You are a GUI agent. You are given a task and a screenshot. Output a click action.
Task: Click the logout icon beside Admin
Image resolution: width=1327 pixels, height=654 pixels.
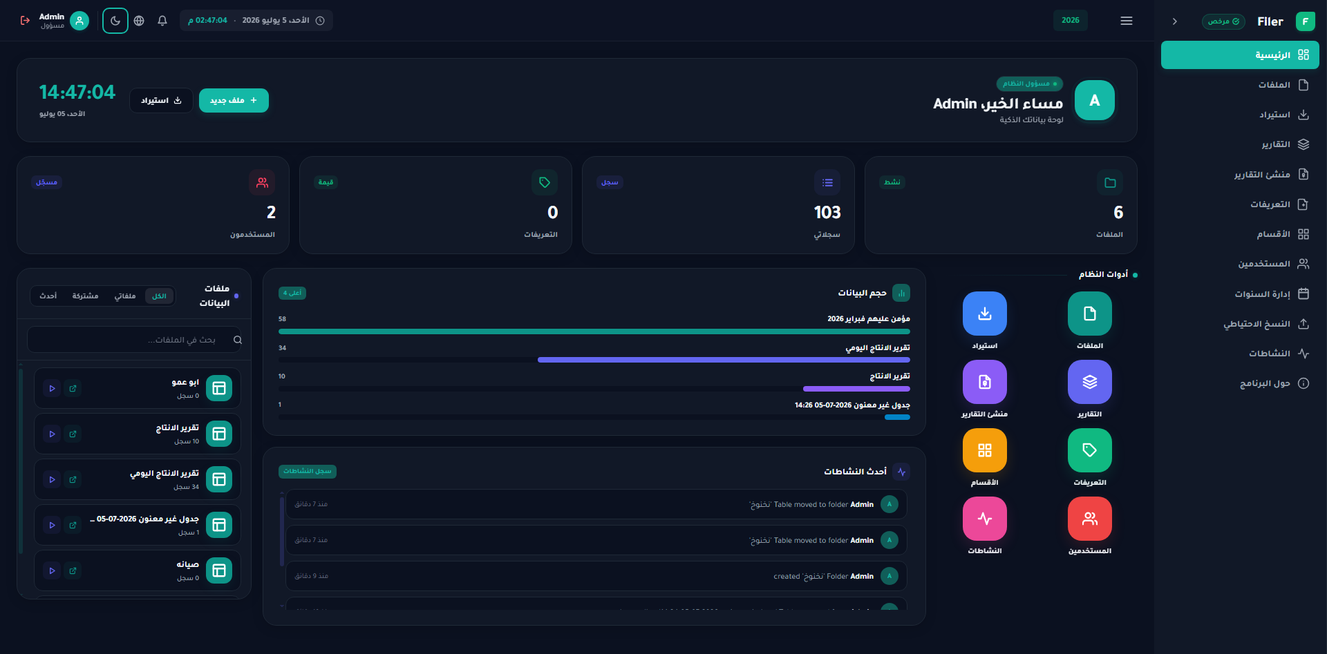(x=26, y=21)
